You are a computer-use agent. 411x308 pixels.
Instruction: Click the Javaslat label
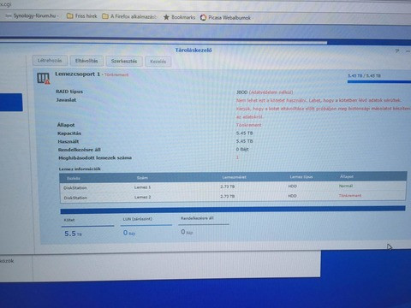[x=66, y=100]
